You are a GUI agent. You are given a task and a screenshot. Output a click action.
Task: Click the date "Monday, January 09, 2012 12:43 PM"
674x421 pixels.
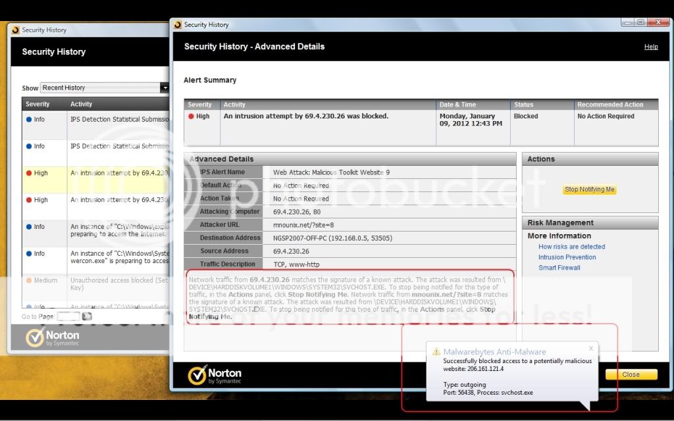pos(471,120)
